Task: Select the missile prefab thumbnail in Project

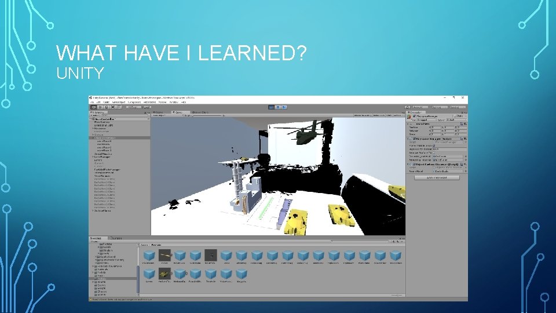Action: (x=164, y=254)
